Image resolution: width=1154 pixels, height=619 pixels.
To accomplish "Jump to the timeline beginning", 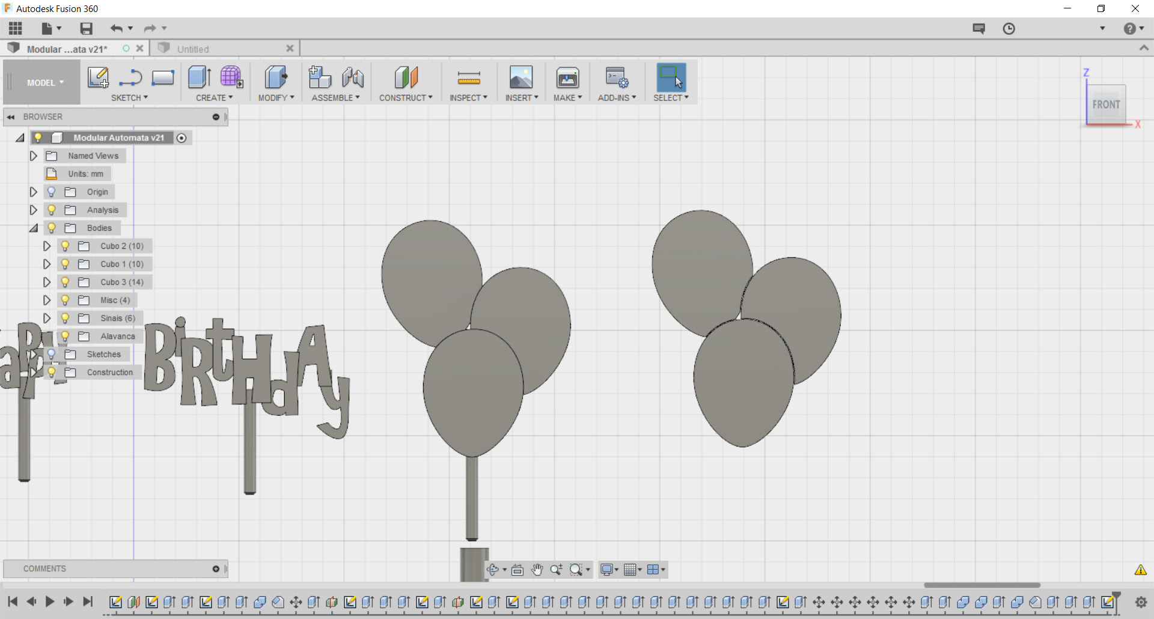I will point(13,602).
